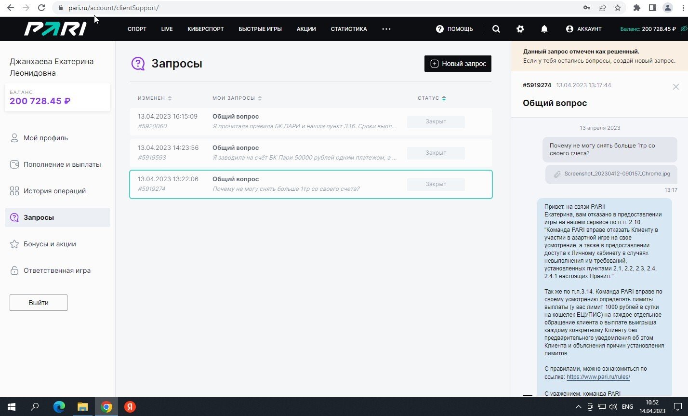Viewport: 688px width, 416px height.
Task: Open the notifications bell icon
Action: [544, 29]
